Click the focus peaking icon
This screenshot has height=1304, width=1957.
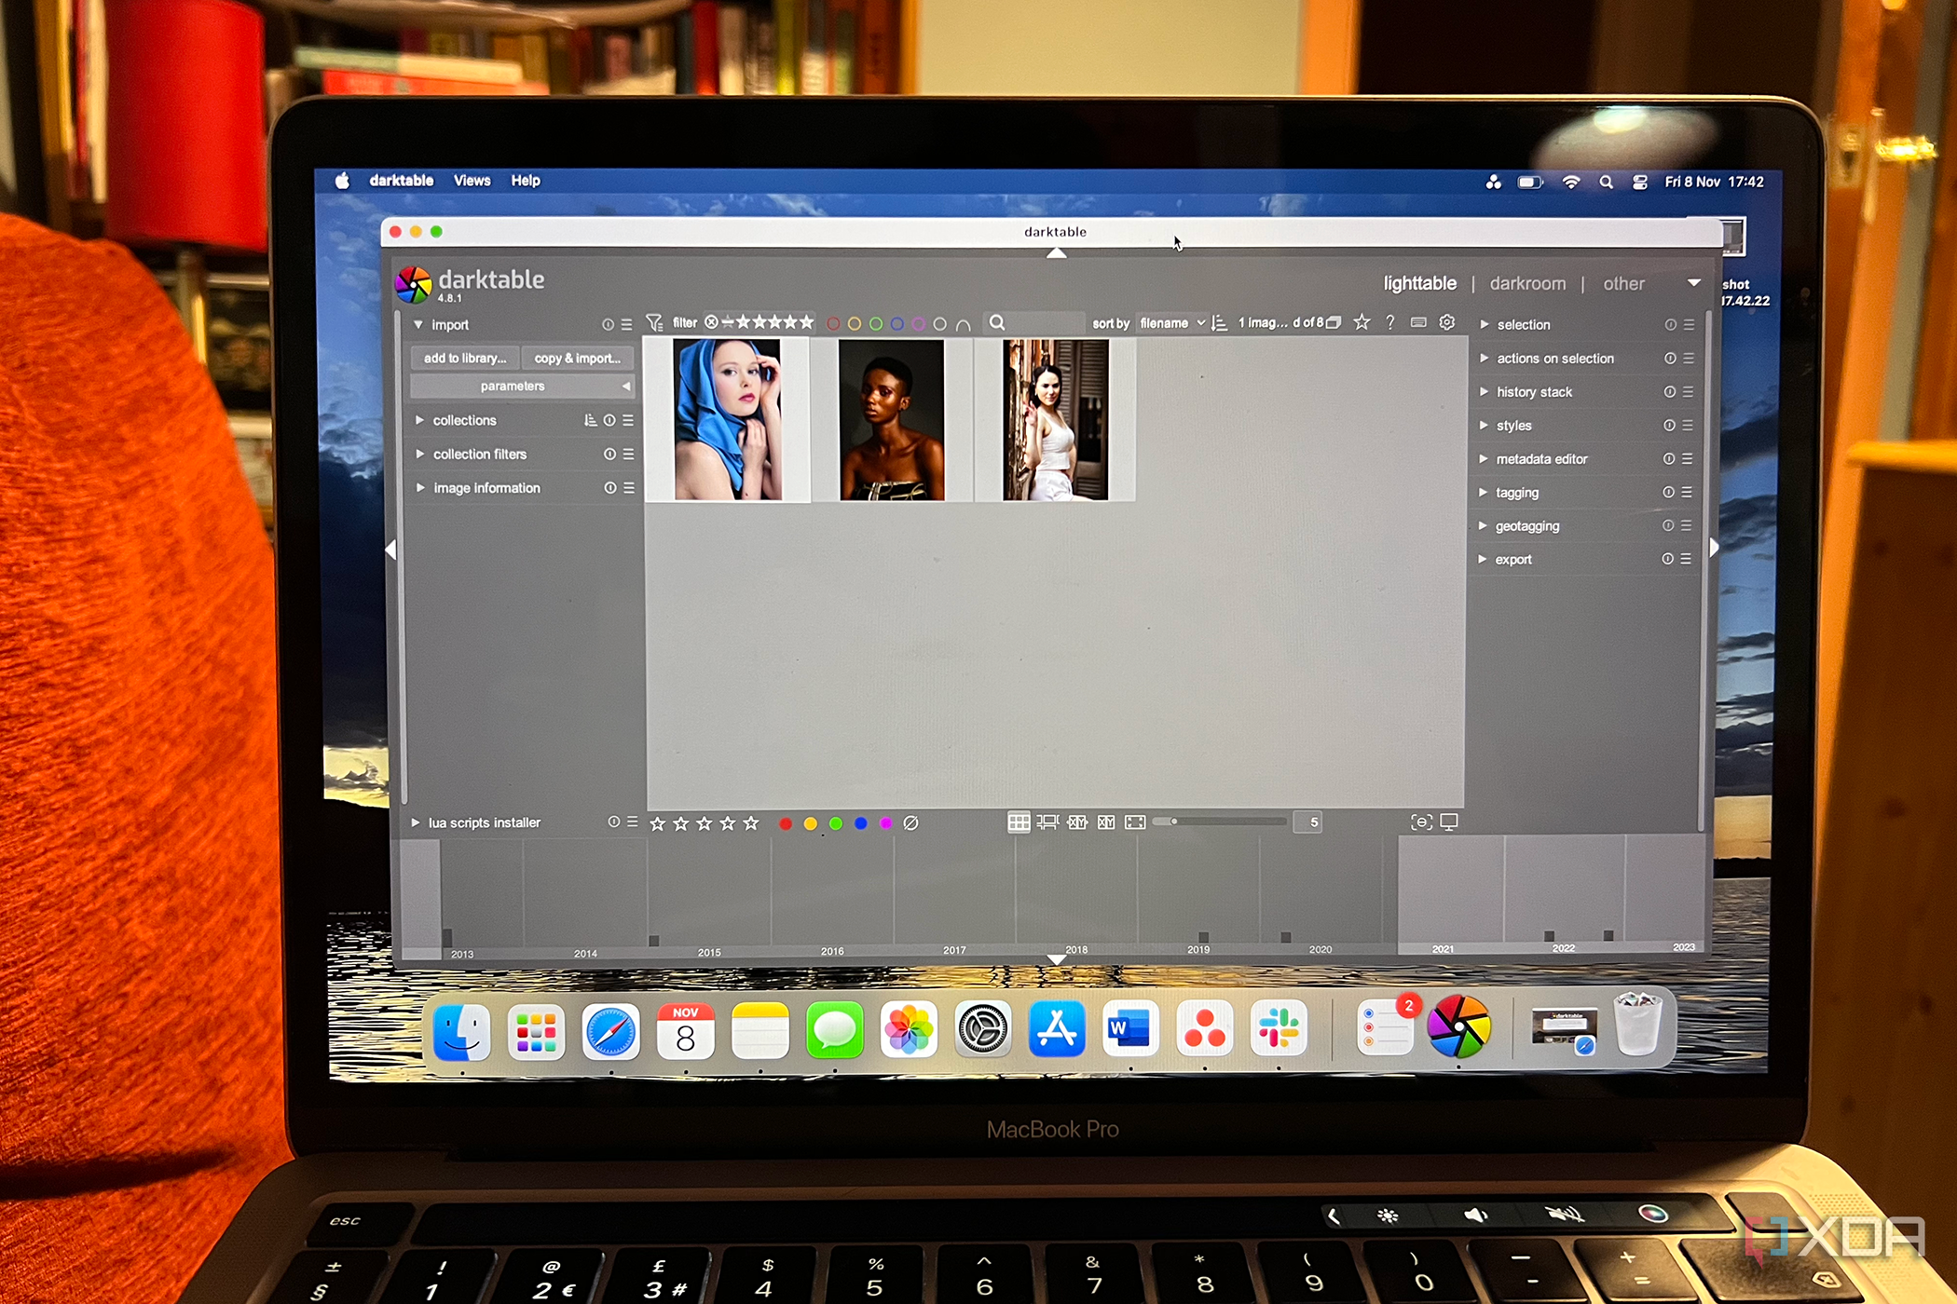pos(1421,822)
